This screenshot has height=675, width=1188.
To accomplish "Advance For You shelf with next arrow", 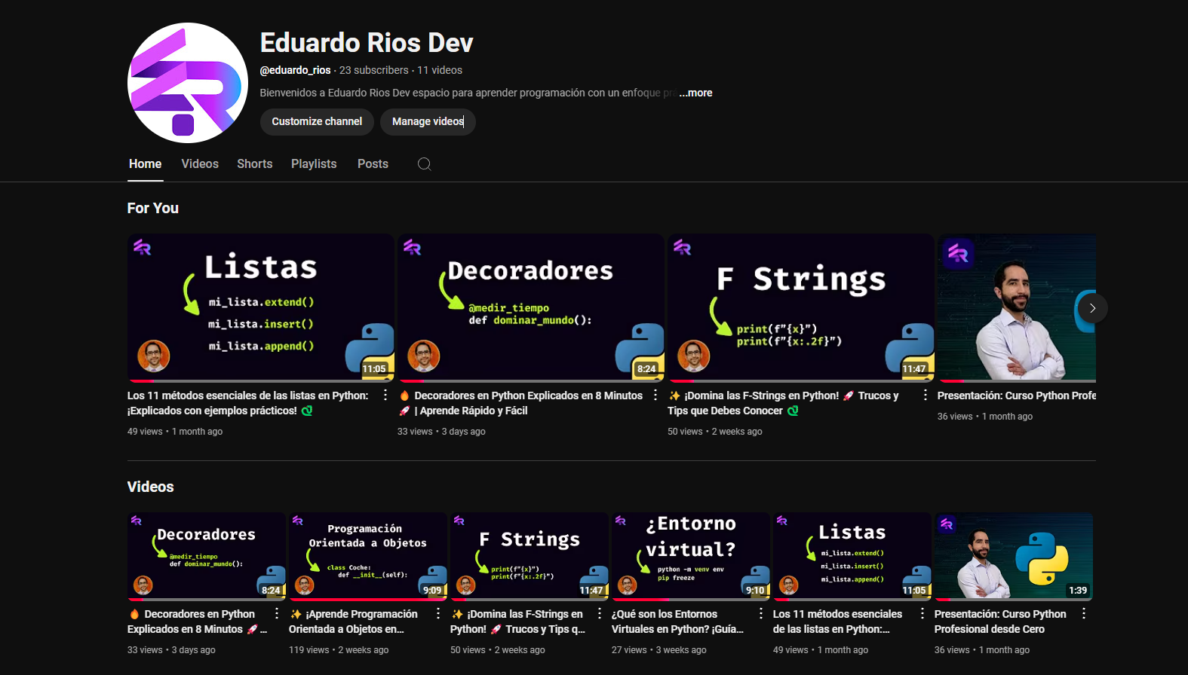I will (x=1092, y=308).
